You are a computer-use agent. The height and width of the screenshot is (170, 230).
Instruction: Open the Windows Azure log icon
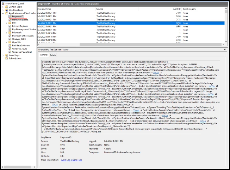pos(10,48)
